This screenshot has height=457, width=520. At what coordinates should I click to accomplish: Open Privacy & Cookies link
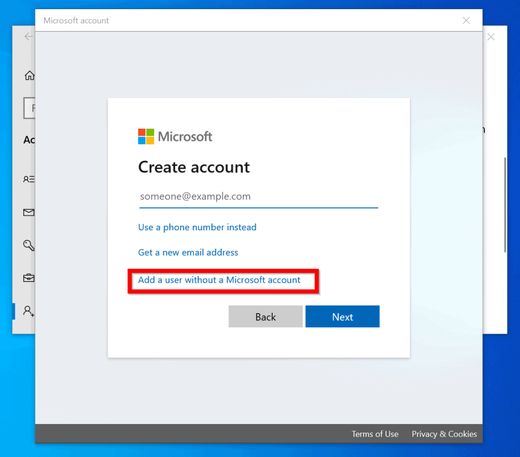click(x=444, y=434)
